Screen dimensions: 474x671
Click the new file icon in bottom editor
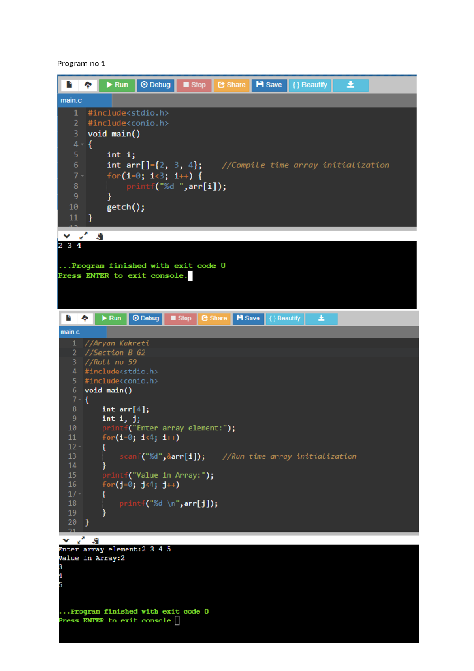point(69,318)
